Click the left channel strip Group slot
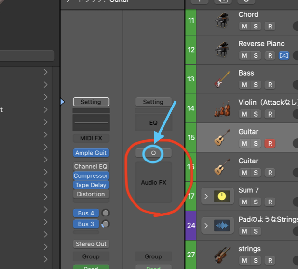 [91, 256]
